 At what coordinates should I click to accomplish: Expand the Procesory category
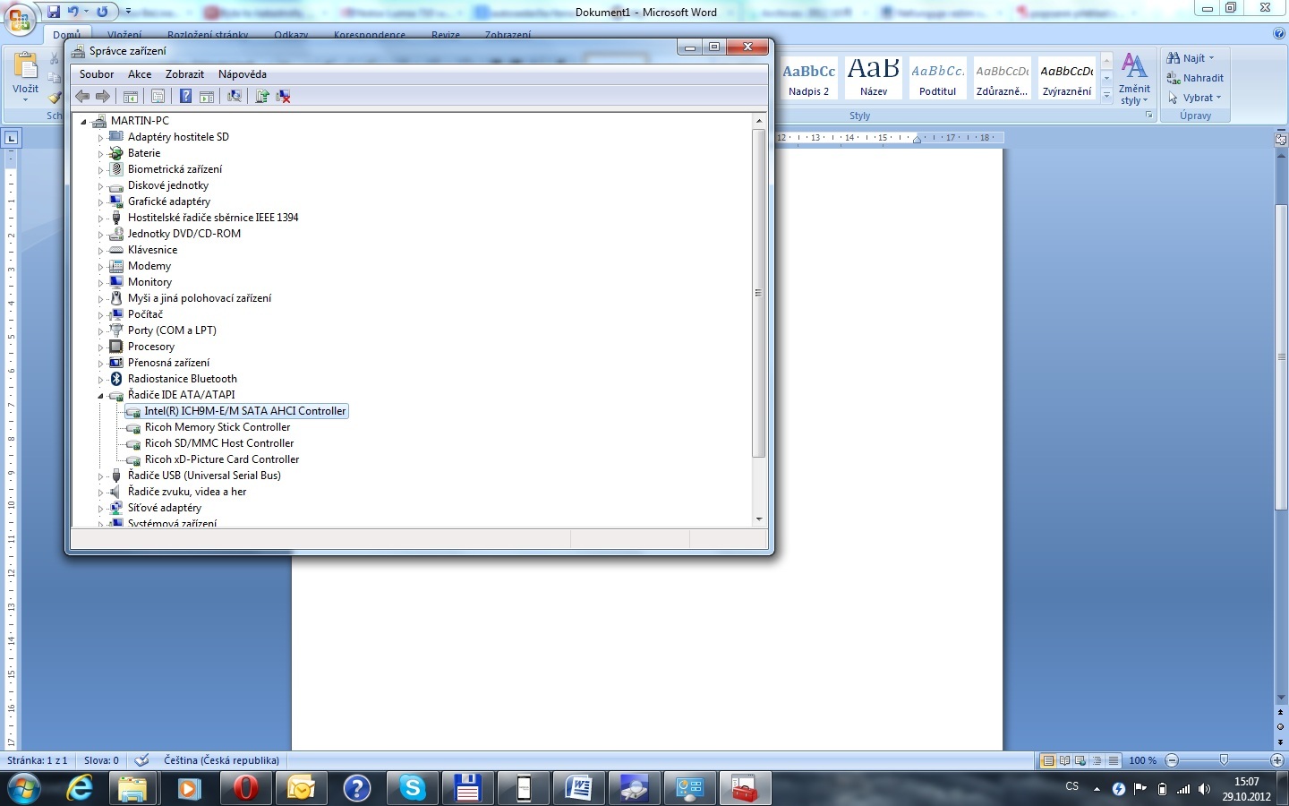coord(100,347)
